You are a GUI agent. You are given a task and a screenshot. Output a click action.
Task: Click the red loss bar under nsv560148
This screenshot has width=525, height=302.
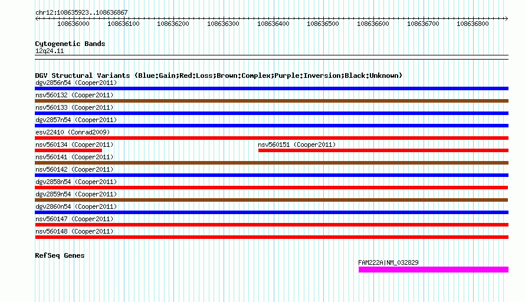tap(271, 237)
